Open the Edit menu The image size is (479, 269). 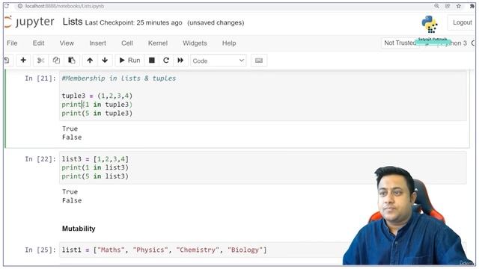(38, 43)
